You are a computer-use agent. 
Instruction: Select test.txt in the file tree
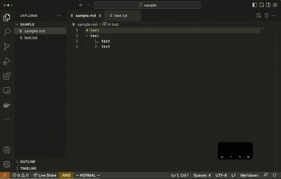[40, 38]
